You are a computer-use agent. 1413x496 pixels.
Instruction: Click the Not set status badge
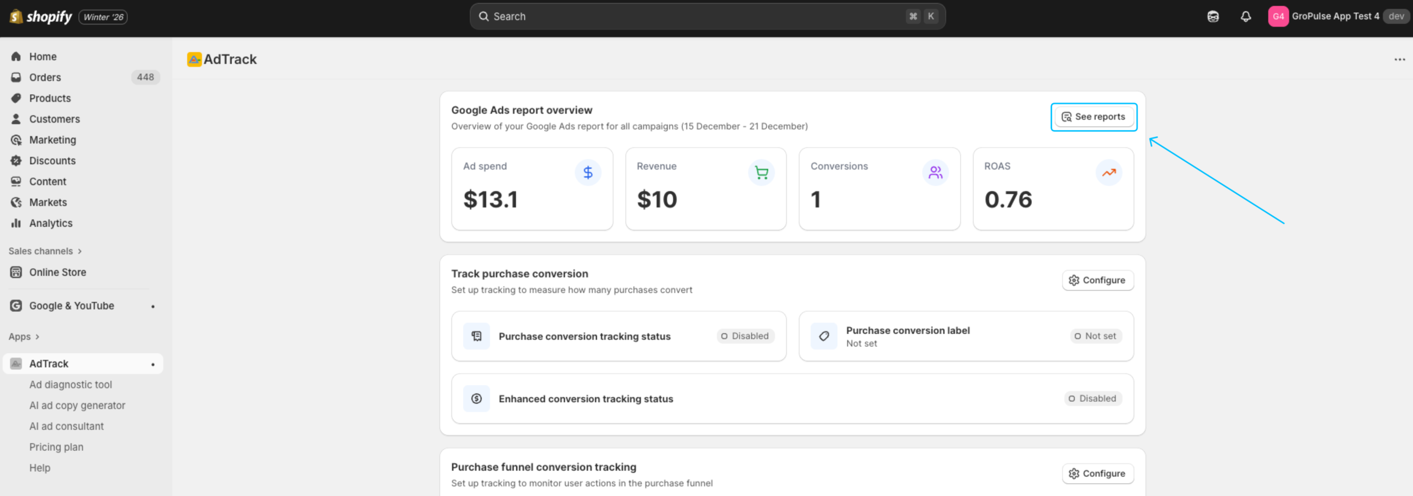click(x=1096, y=336)
